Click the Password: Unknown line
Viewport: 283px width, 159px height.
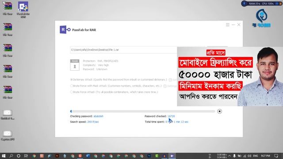(x=95, y=69)
